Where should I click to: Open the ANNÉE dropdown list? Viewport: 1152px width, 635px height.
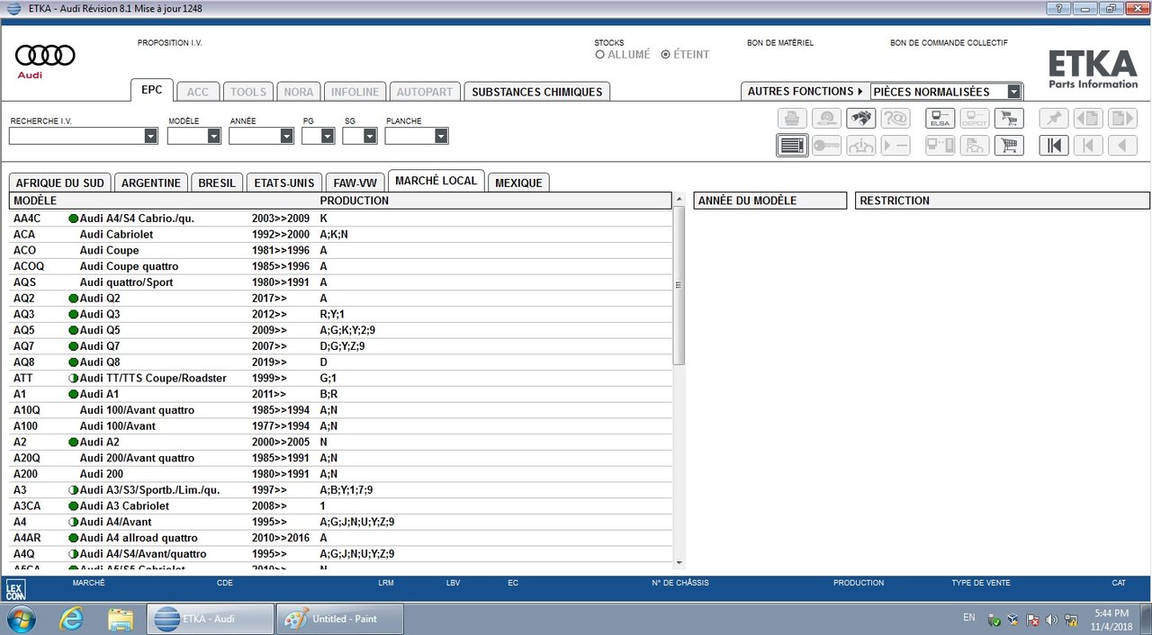point(286,136)
